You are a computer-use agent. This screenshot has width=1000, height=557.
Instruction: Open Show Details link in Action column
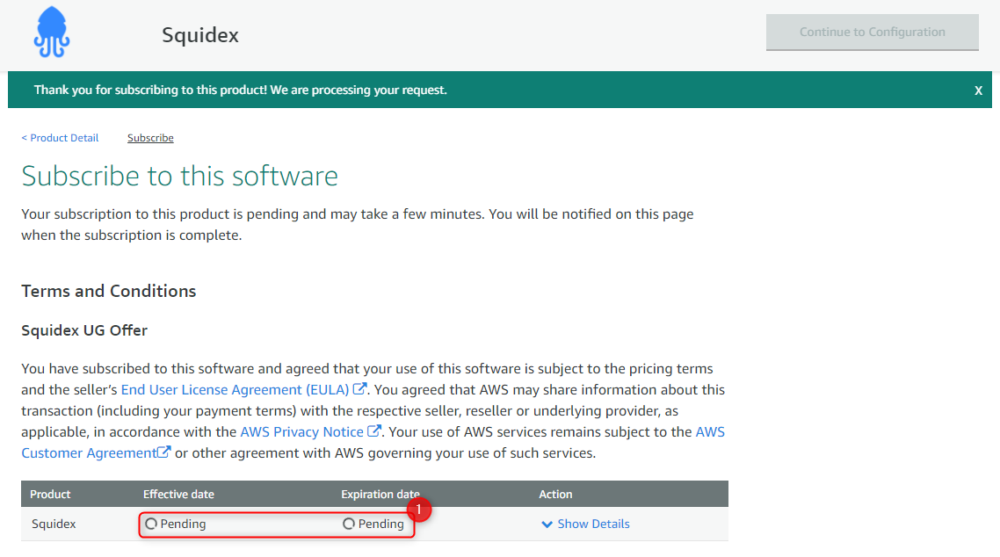(593, 524)
